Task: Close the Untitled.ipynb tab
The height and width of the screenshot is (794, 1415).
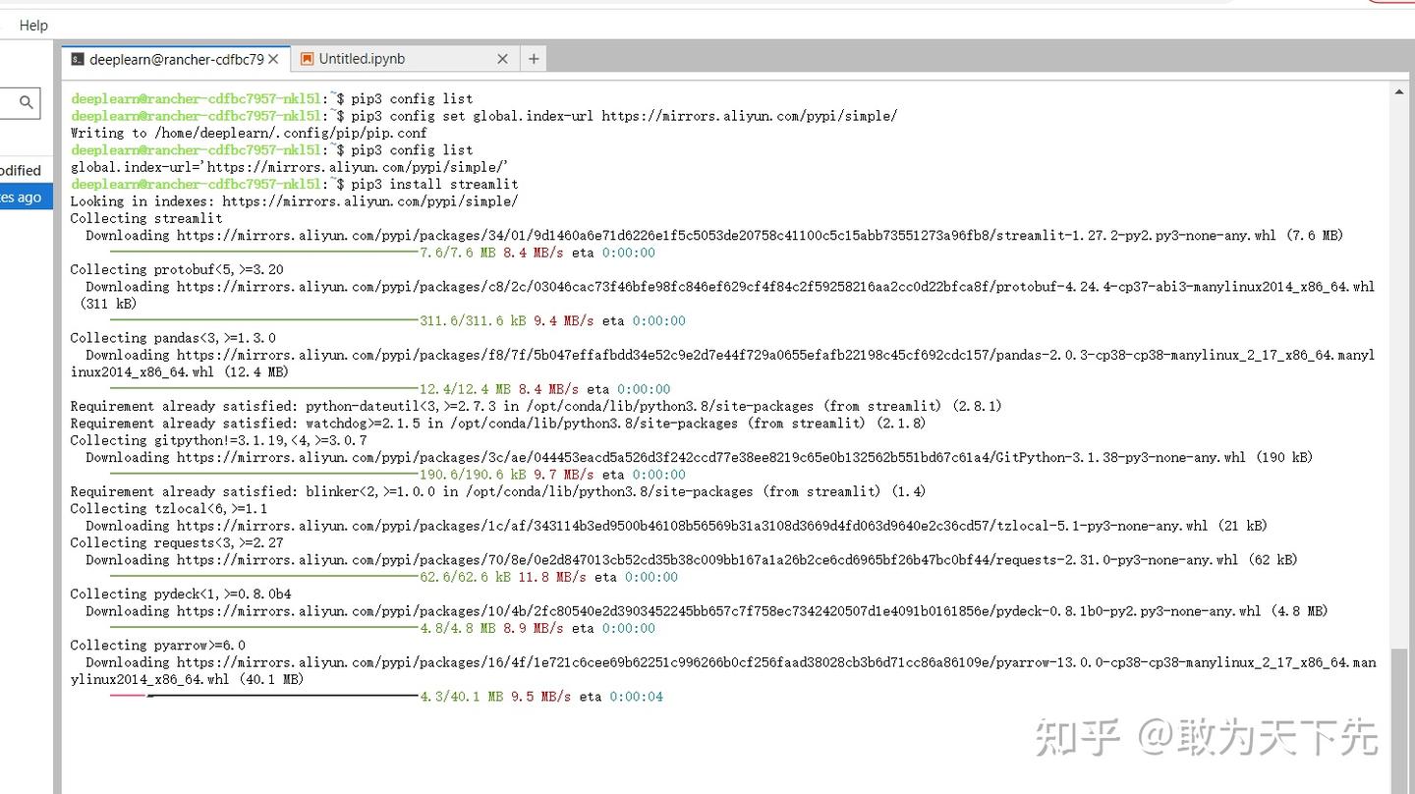Action: click(502, 59)
